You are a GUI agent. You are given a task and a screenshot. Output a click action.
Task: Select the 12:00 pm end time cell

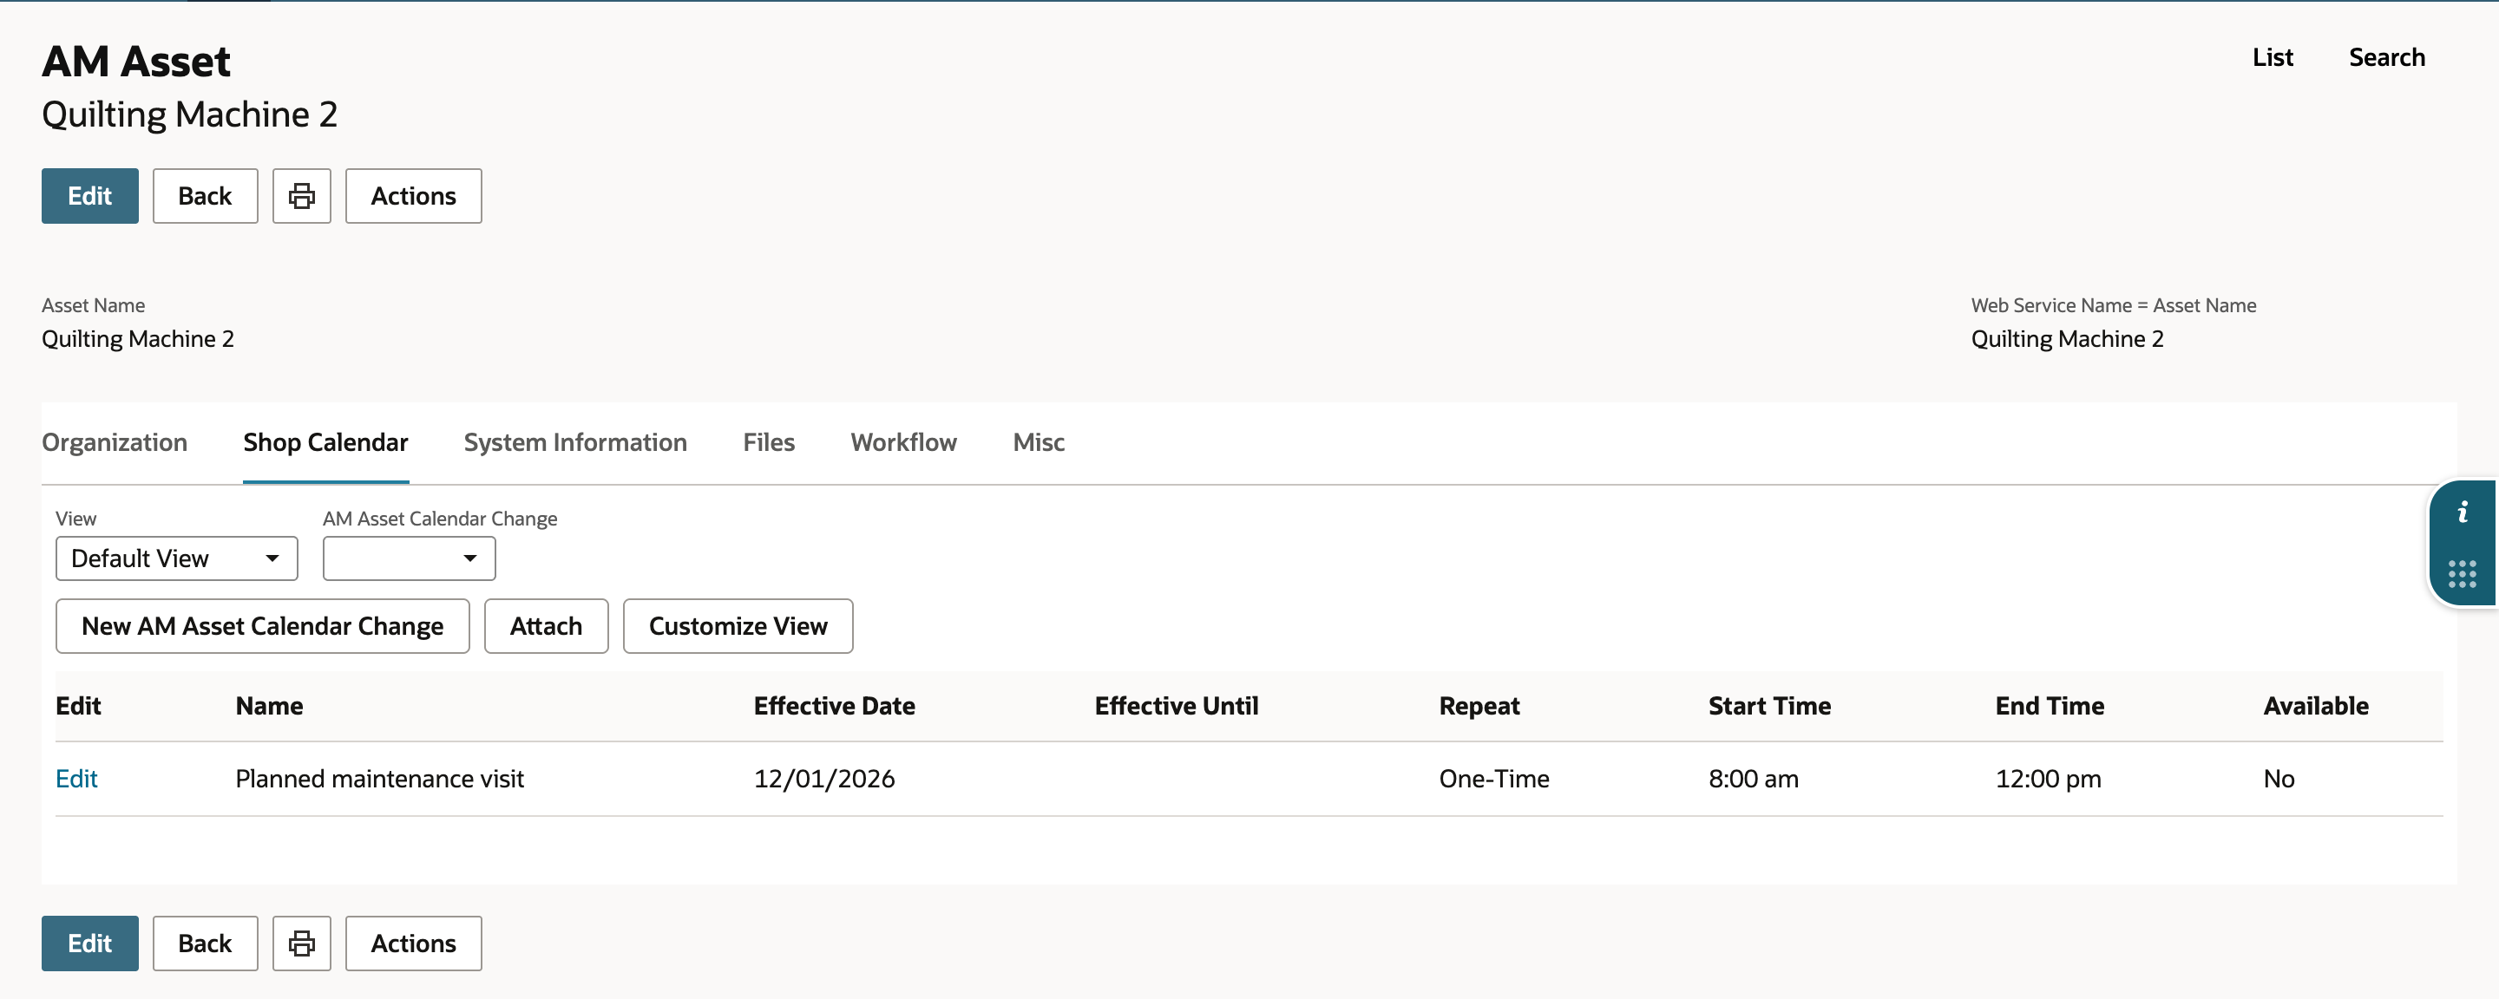(x=2048, y=779)
